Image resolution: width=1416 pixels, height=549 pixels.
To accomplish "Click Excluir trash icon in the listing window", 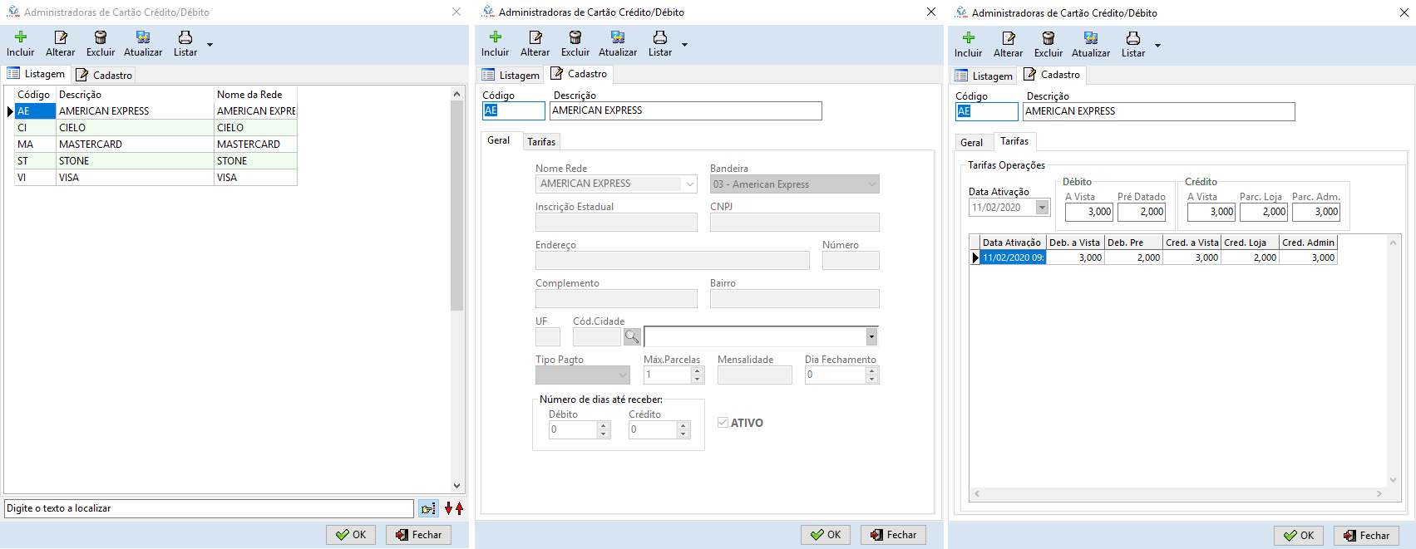I will tap(101, 37).
